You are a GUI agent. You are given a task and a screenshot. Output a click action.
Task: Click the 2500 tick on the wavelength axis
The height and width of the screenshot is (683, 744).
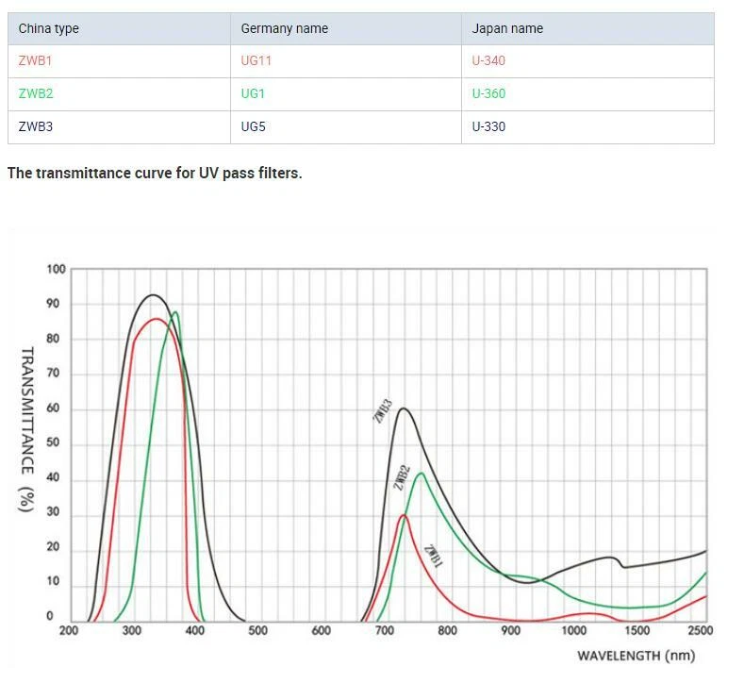(x=700, y=630)
